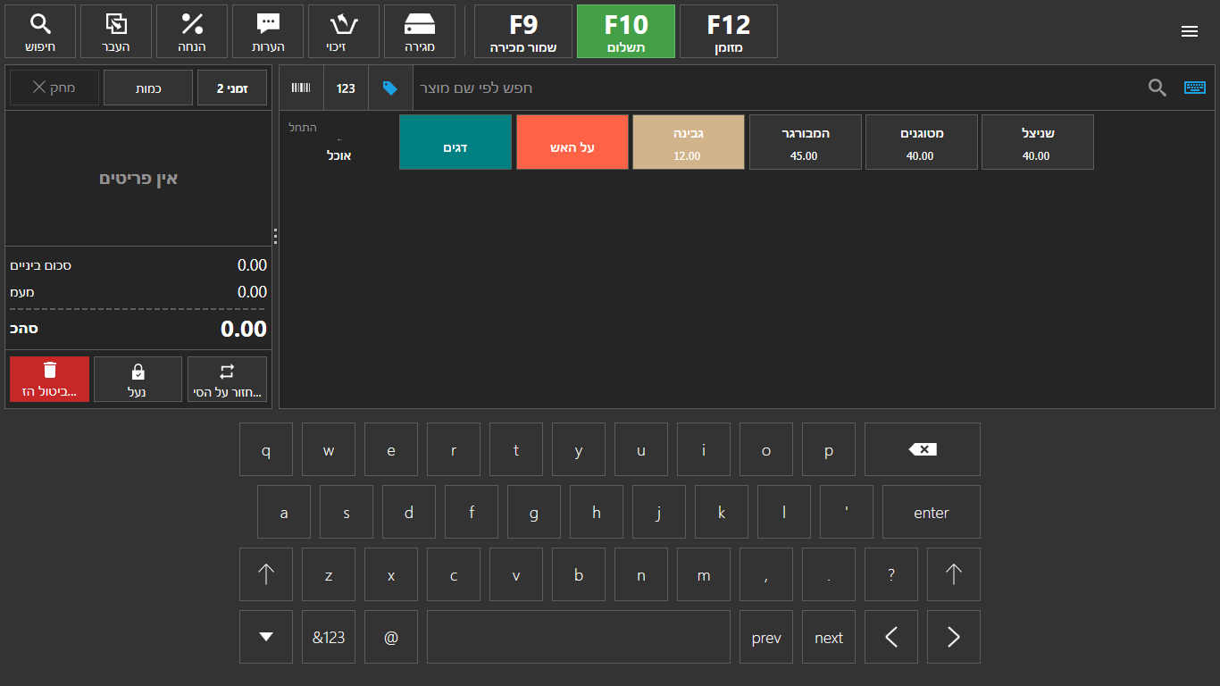Collapse the keyboard with the down triangle
Viewport: 1220px width, 686px height.
265,637
